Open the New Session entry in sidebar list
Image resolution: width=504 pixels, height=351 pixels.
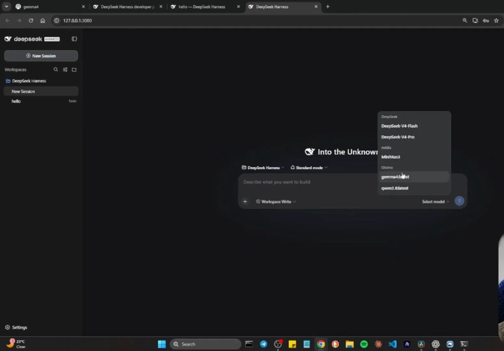(x=41, y=91)
